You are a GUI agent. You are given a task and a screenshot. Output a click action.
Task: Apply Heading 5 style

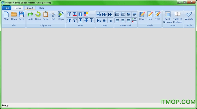(104, 21)
